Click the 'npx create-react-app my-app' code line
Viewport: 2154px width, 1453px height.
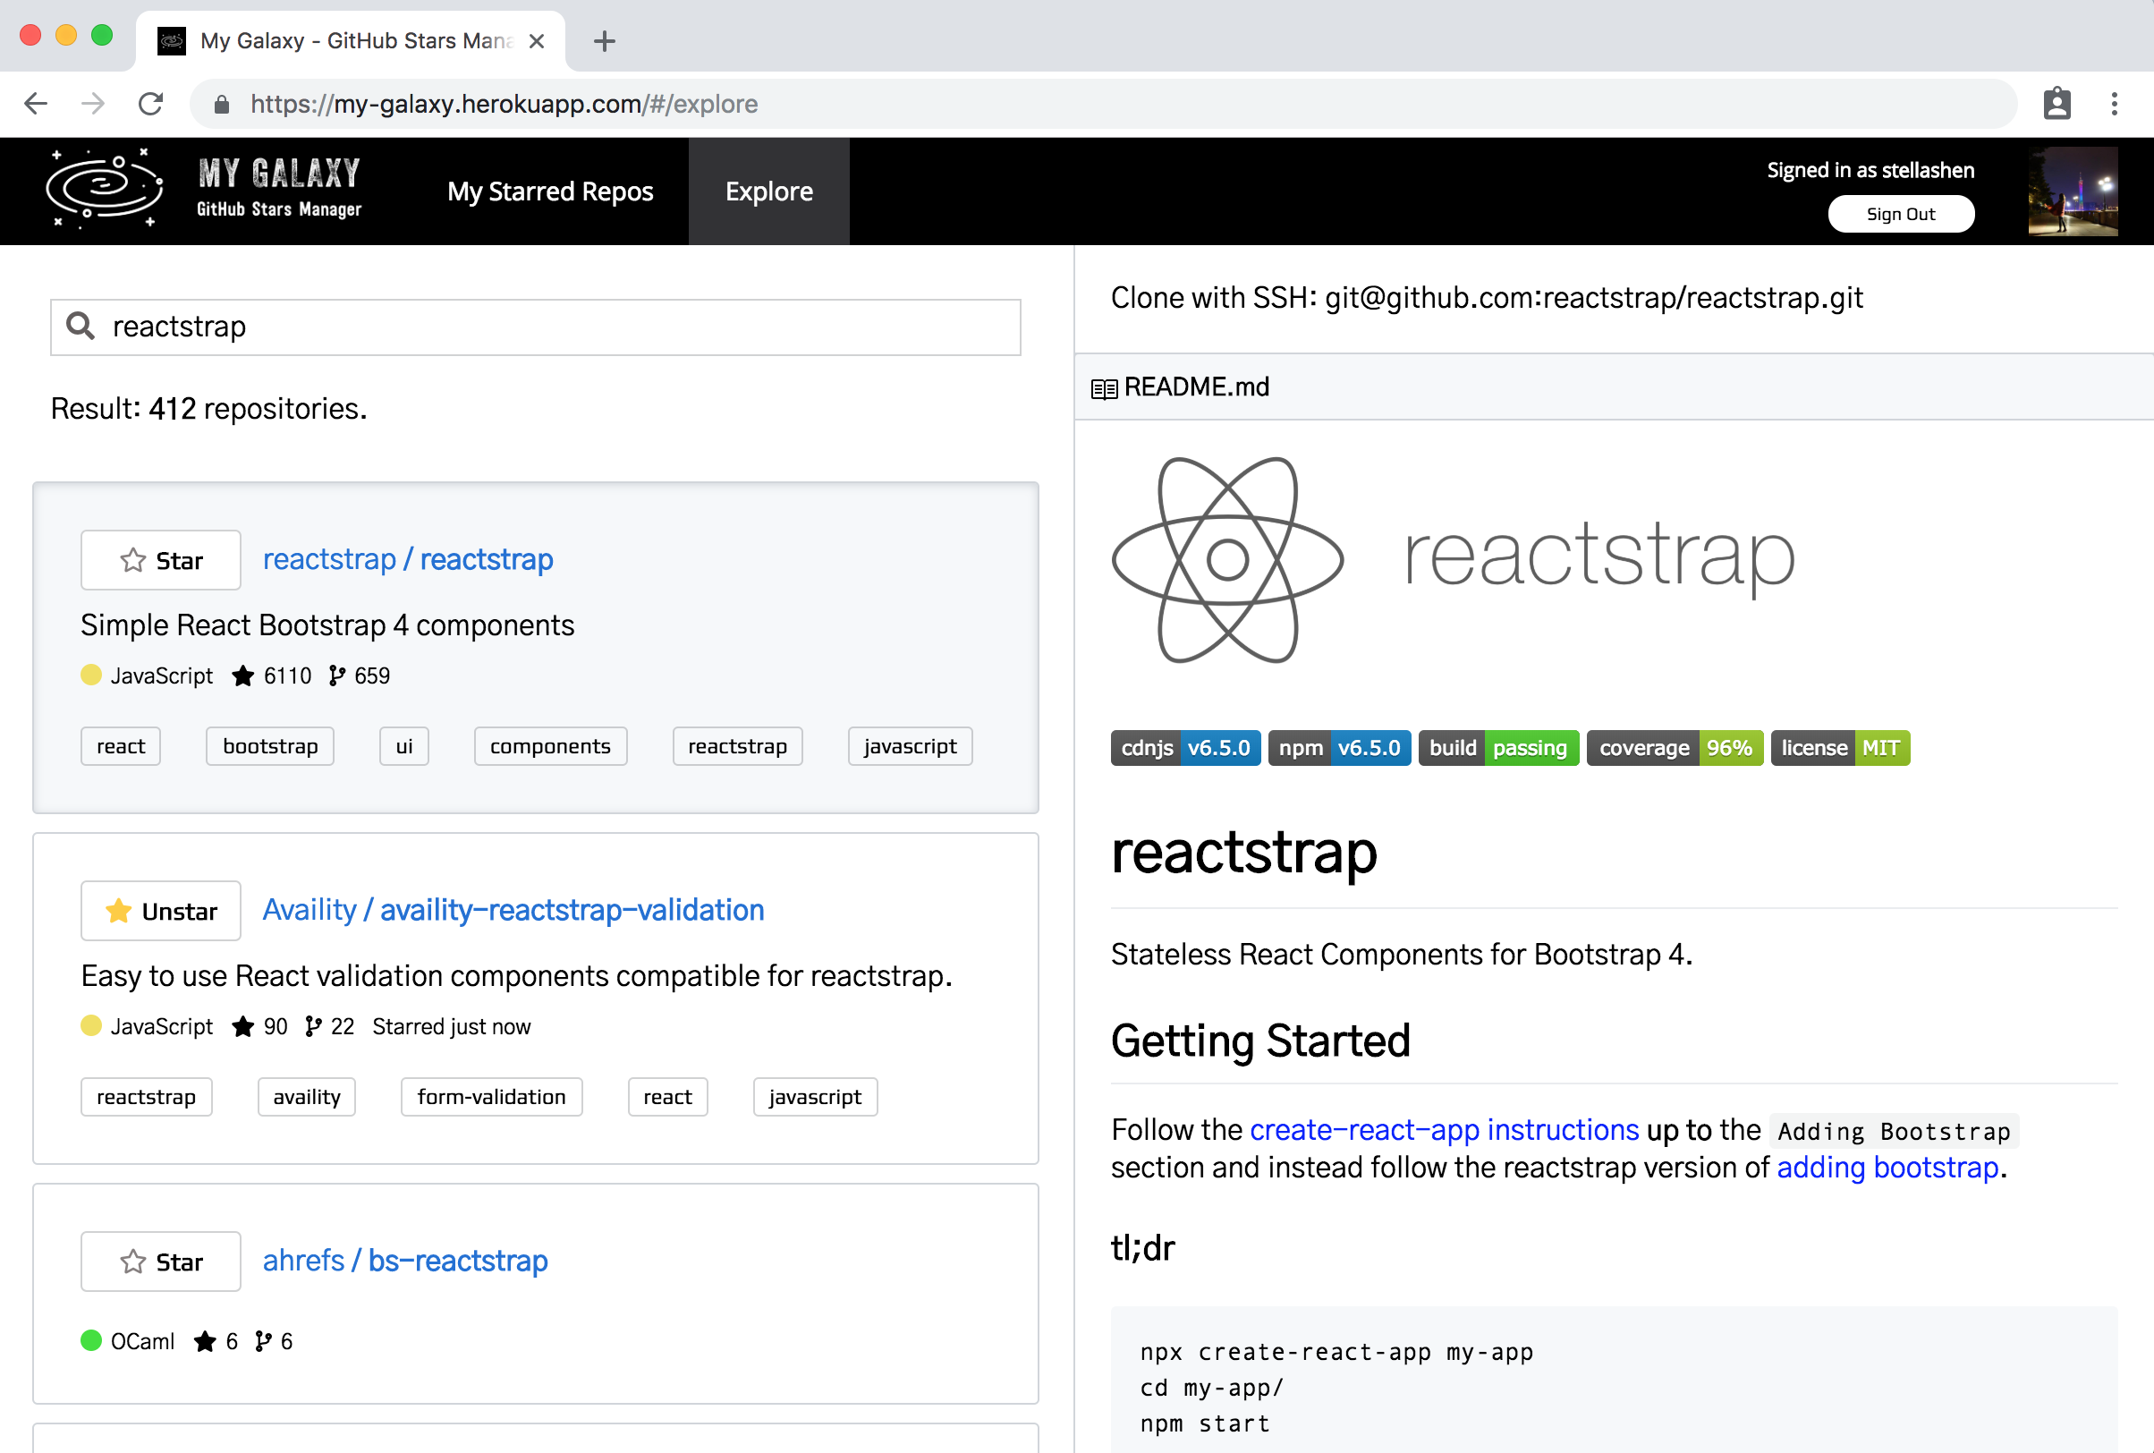point(1336,1352)
